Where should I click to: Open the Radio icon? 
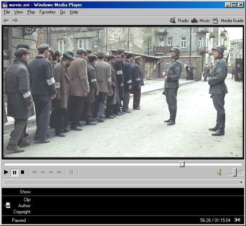(x=173, y=21)
